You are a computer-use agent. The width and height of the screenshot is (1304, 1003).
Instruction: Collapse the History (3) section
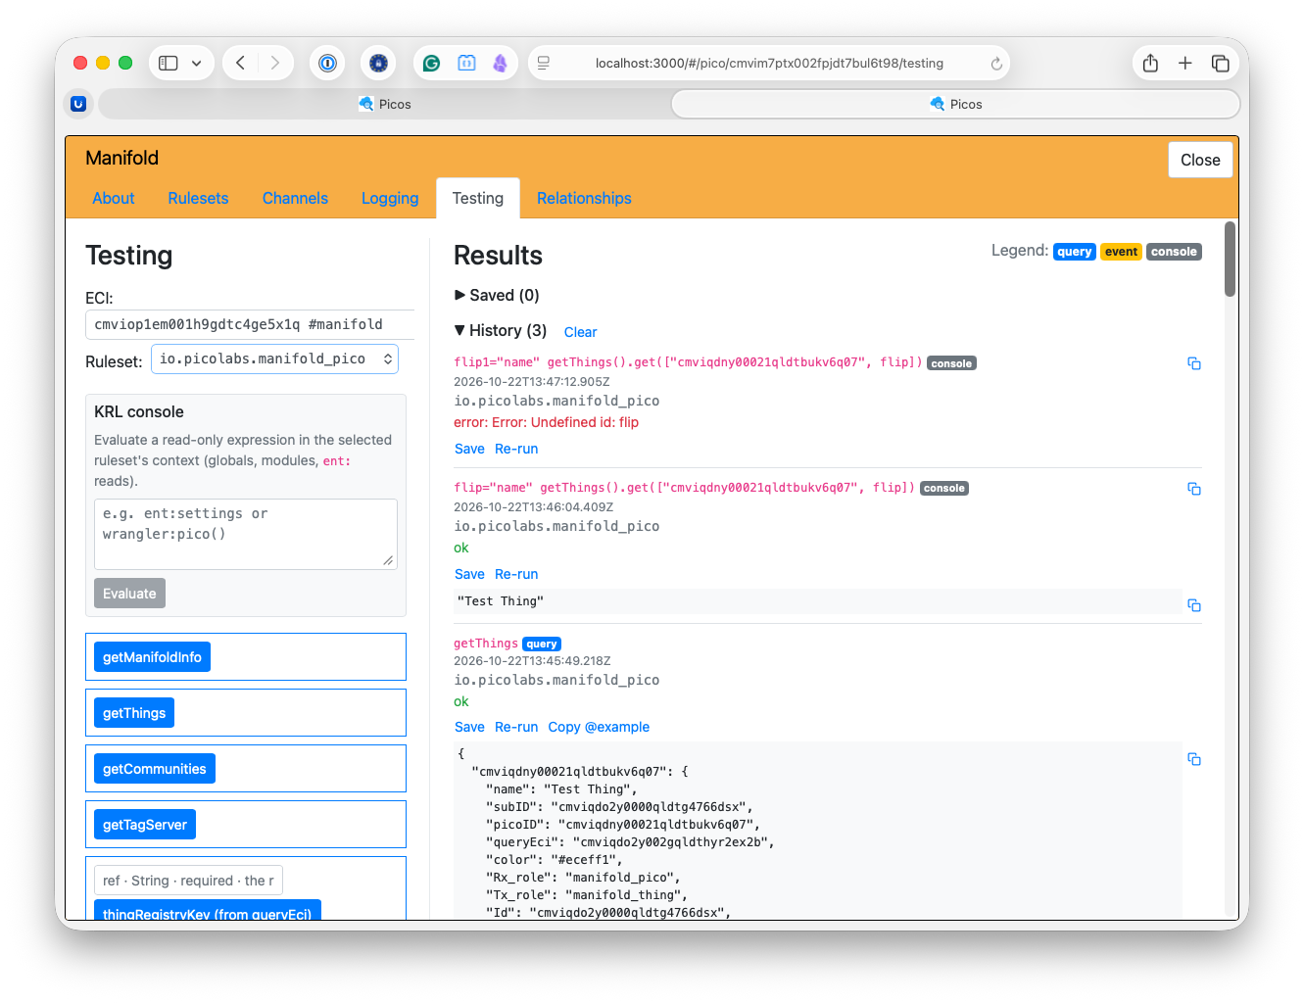click(x=501, y=330)
